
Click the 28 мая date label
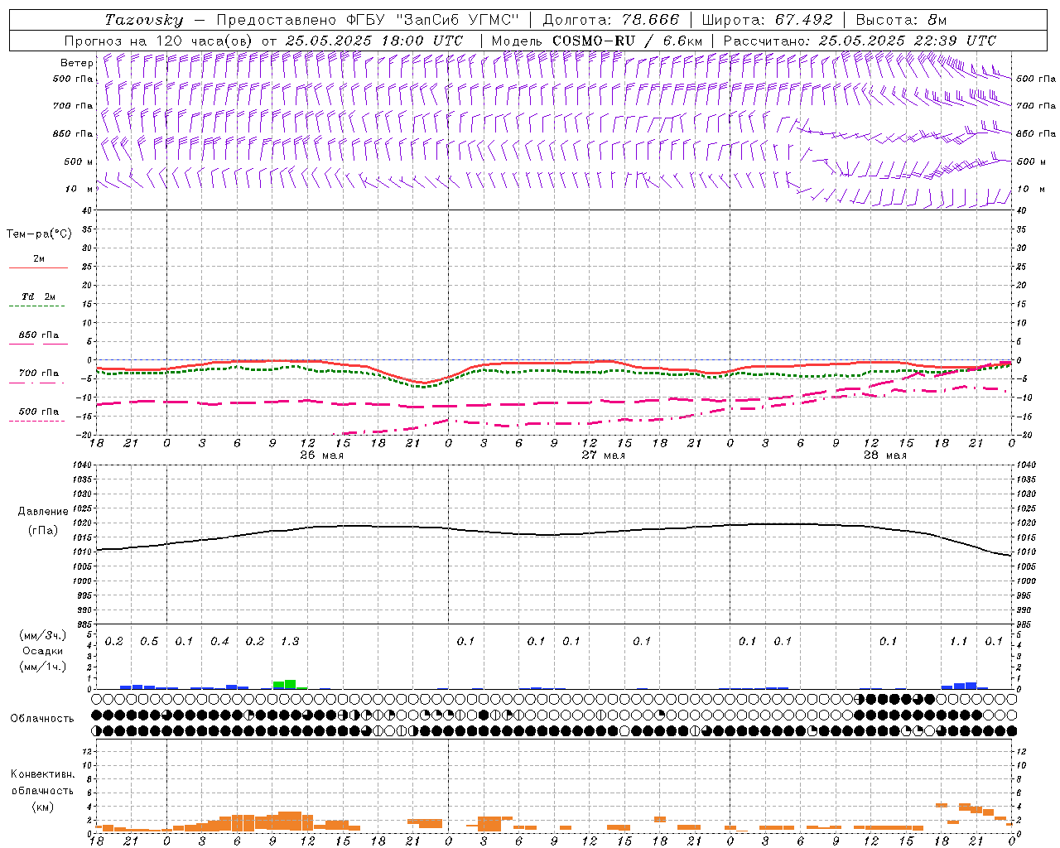884,455
